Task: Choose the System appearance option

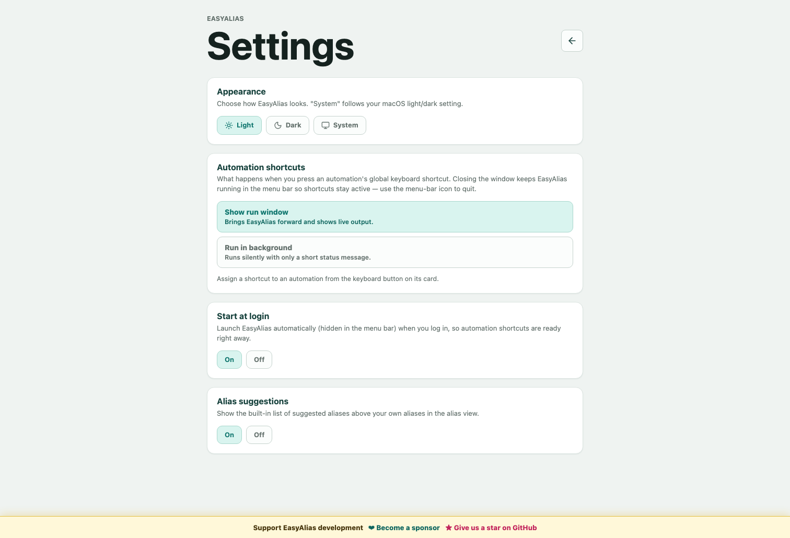Action: pos(340,125)
